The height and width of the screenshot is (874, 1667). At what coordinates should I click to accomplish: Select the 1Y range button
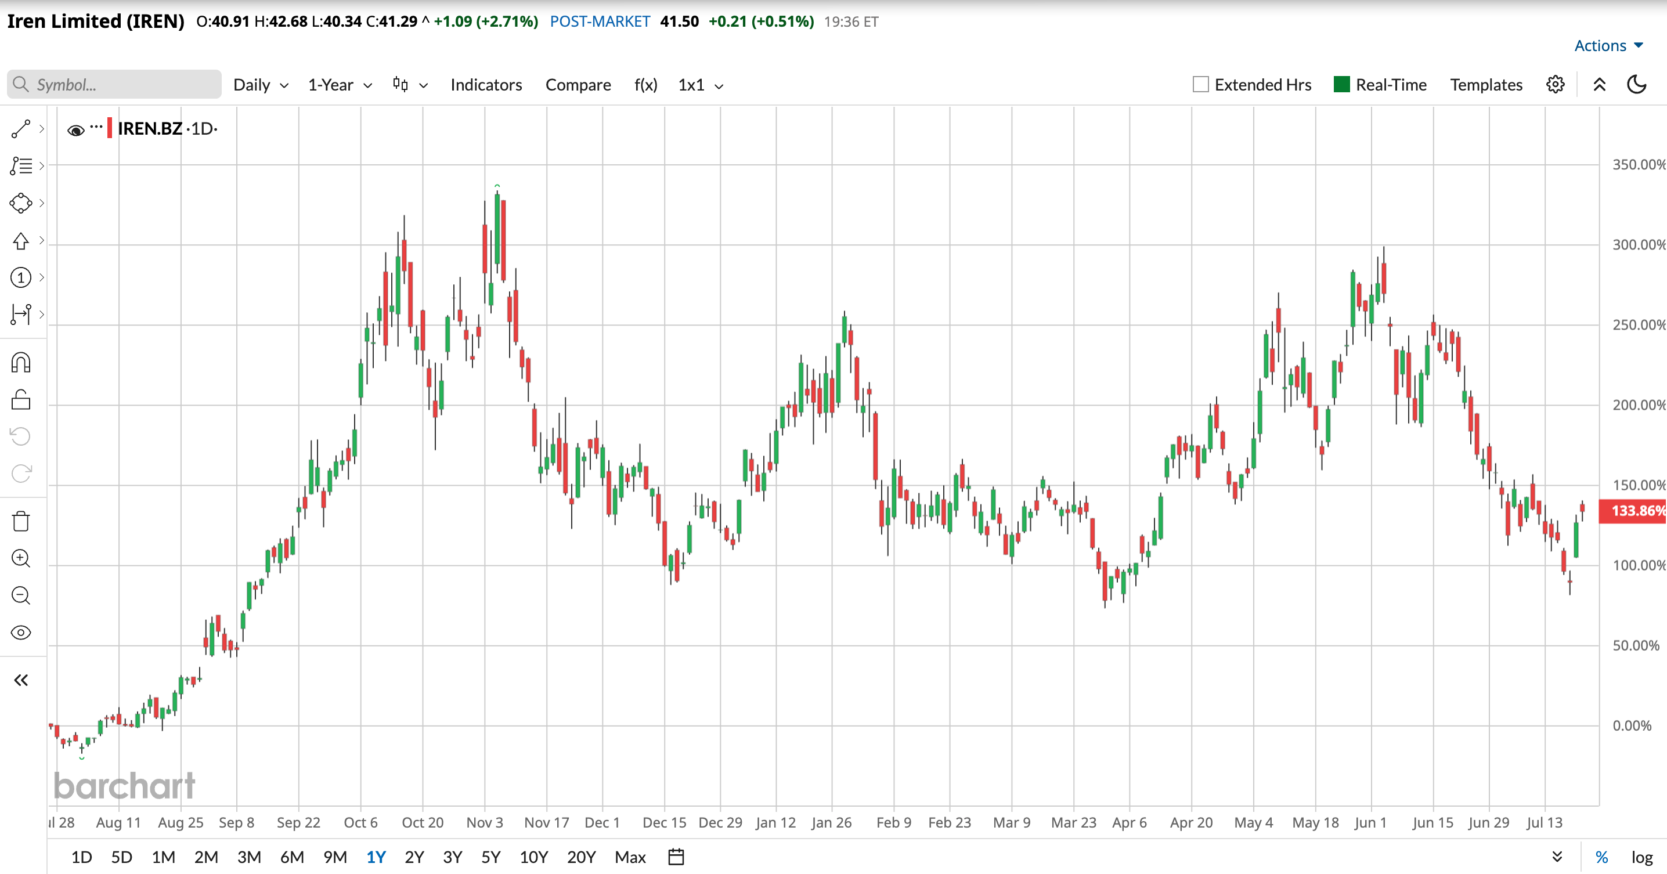point(376,857)
